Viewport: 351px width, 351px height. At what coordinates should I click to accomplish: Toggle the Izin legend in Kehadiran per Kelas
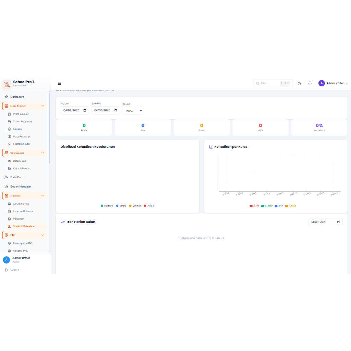[x=279, y=206]
